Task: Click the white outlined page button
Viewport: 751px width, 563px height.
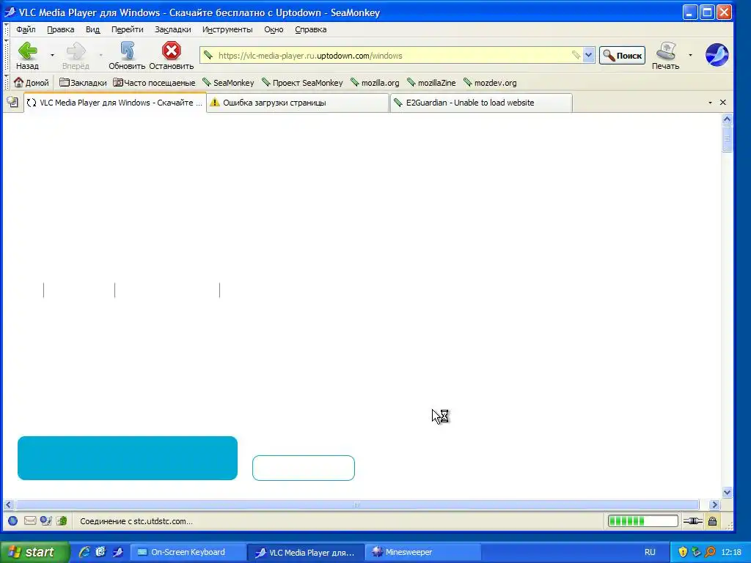Action: [304, 468]
